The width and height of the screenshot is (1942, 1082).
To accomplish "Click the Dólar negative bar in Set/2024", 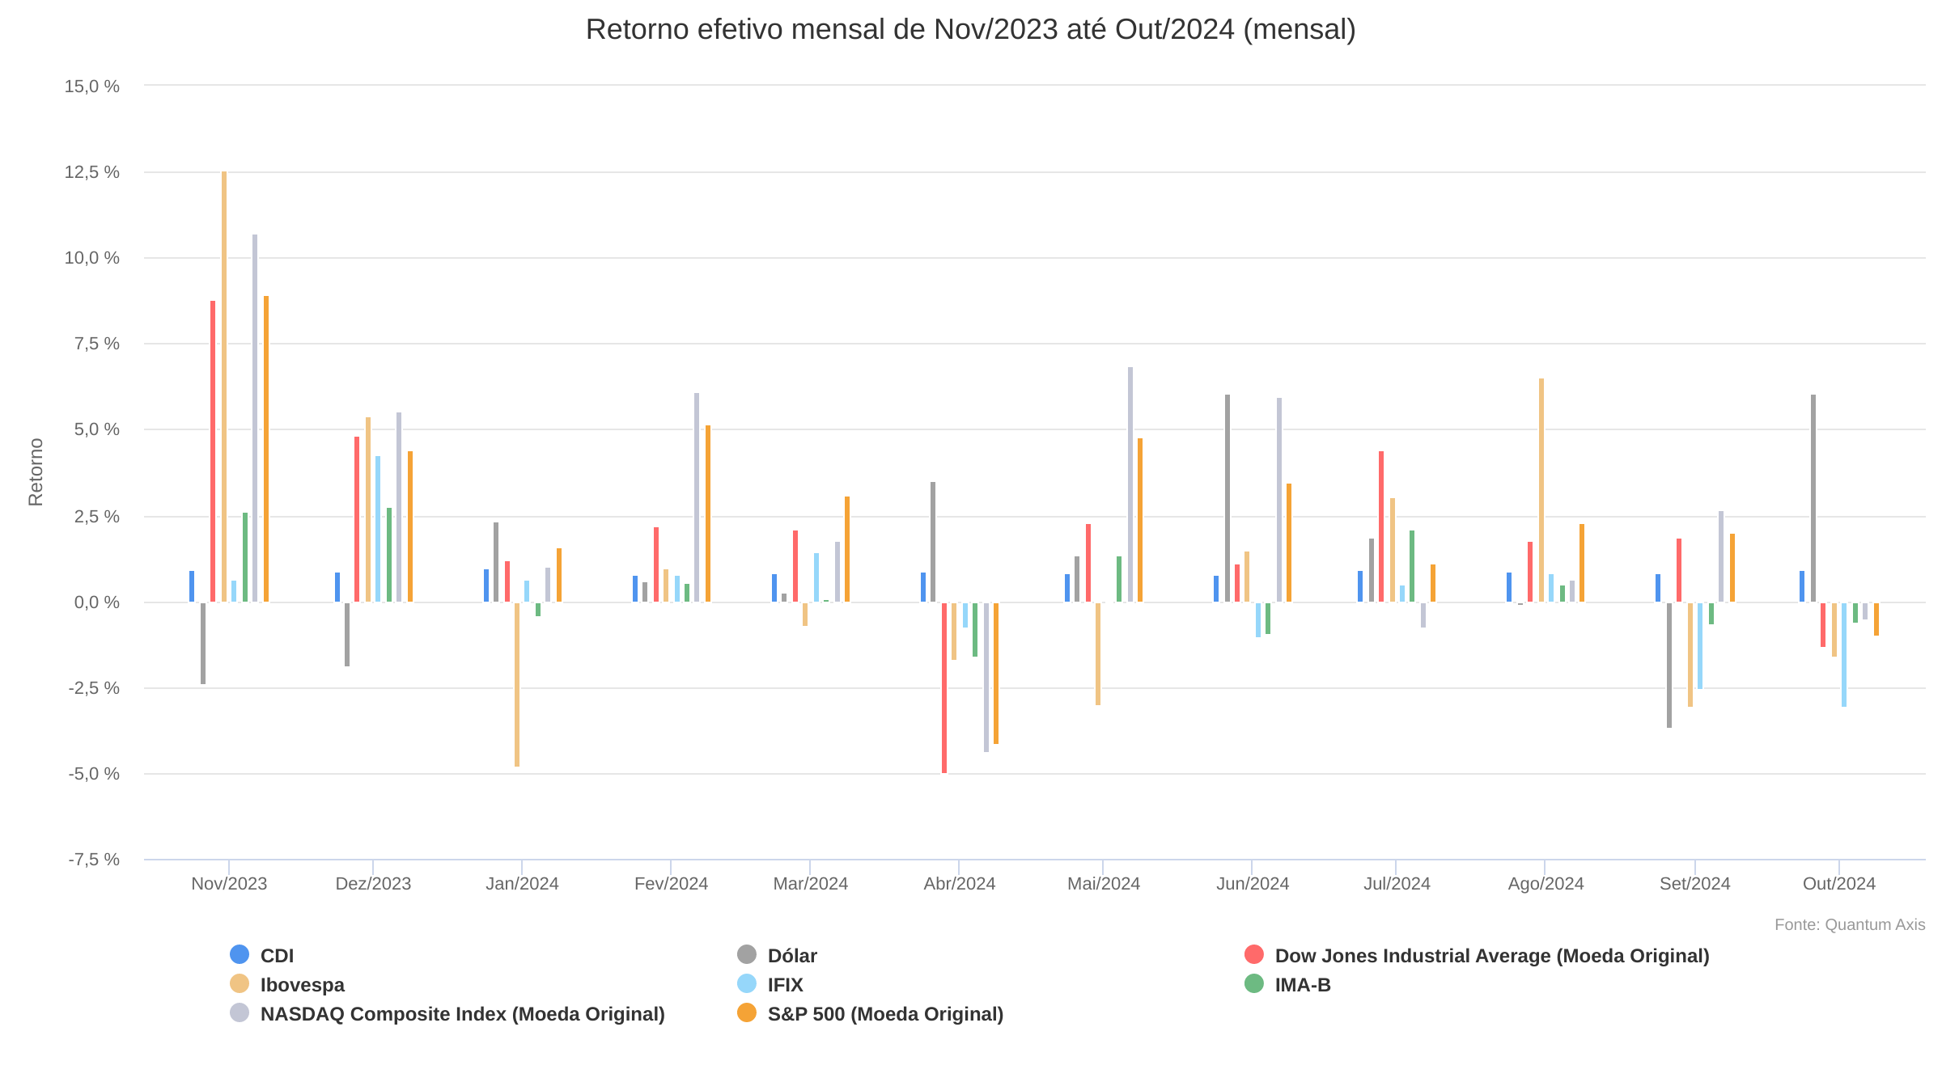I will point(1669,666).
